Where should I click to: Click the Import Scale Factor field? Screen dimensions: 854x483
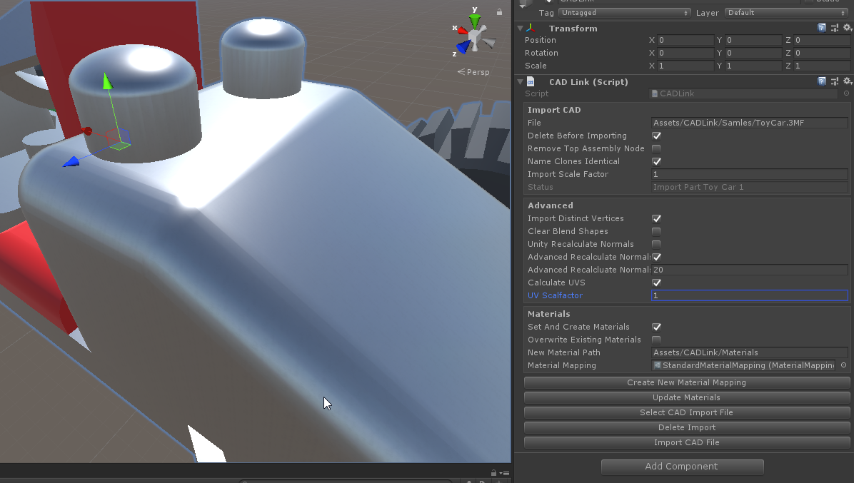click(x=749, y=174)
